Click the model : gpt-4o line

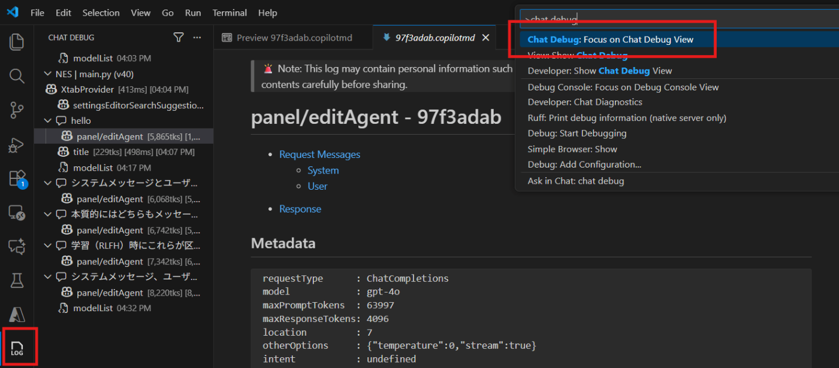(x=331, y=292)
